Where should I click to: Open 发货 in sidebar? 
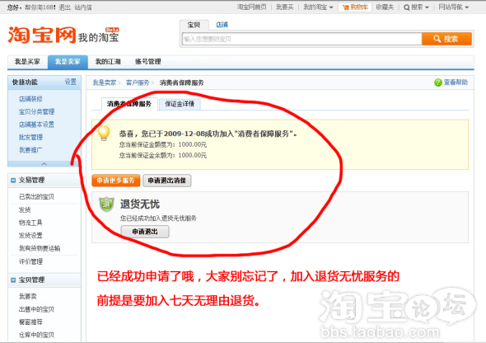[x=25, y=210]
